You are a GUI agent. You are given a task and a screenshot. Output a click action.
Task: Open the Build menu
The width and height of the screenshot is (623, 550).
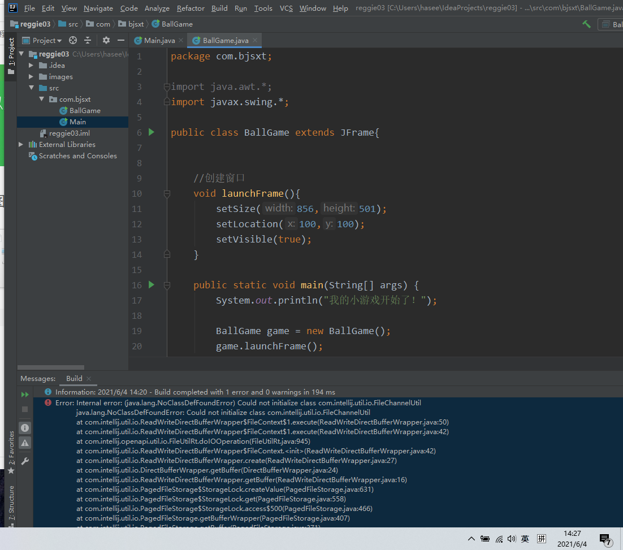coord(219,8)
